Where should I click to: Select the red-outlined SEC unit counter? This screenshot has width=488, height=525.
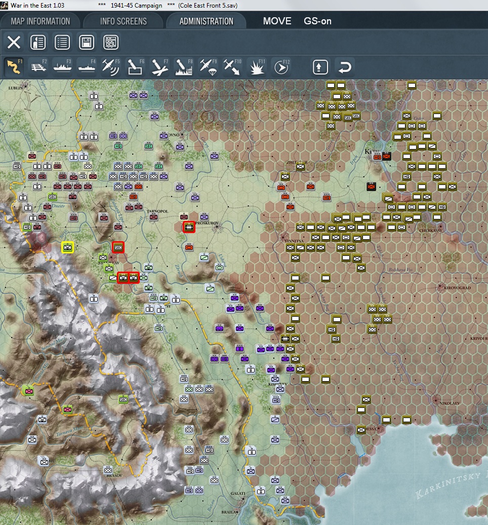[118, 247]
